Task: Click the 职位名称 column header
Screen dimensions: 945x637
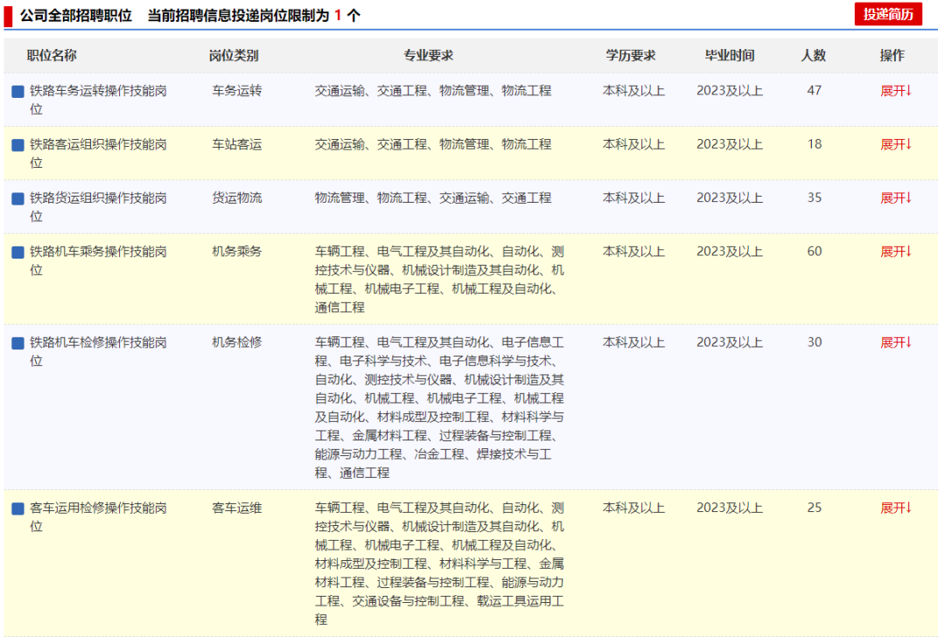Action: (x=52, y=55)
